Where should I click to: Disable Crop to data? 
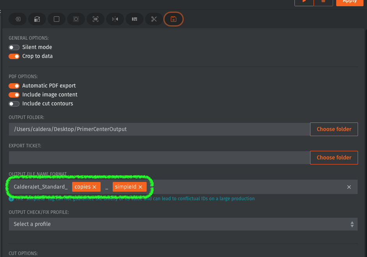pyautogui.click(x=14, y=56)
